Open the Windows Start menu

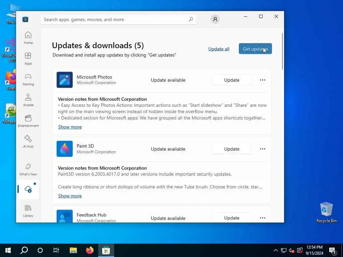click(8, 250)
